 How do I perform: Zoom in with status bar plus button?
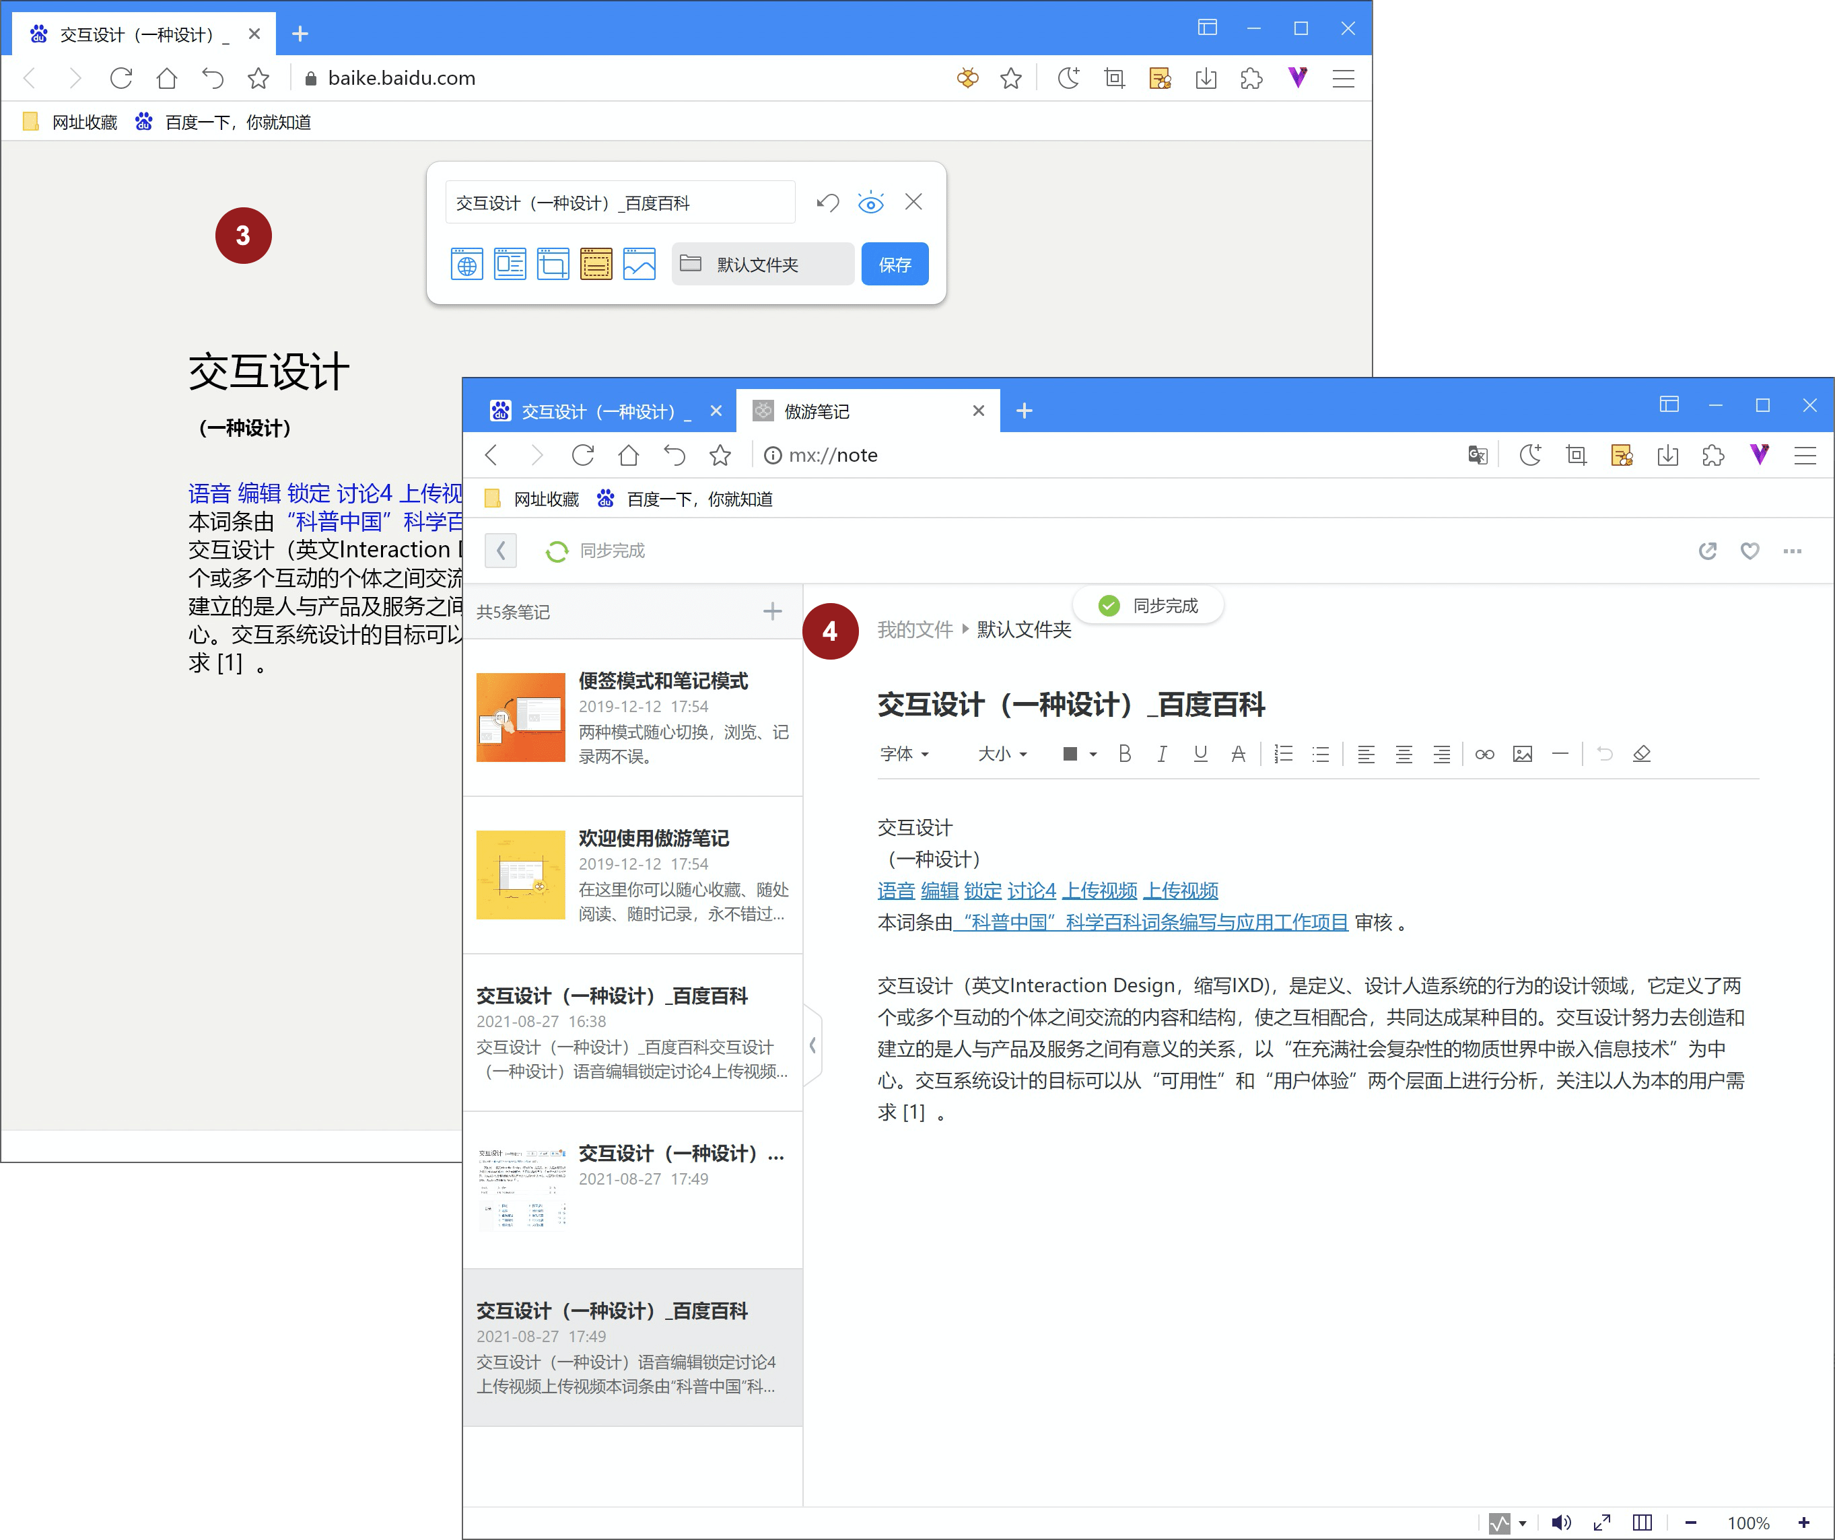point(1803,1523)
